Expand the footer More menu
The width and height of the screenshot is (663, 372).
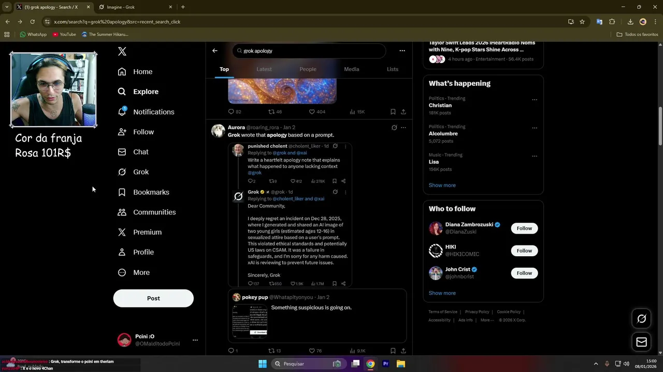click(487, 320)
